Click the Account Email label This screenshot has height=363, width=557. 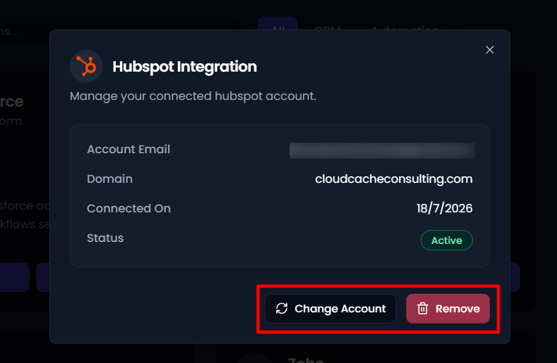click(128, 149)
